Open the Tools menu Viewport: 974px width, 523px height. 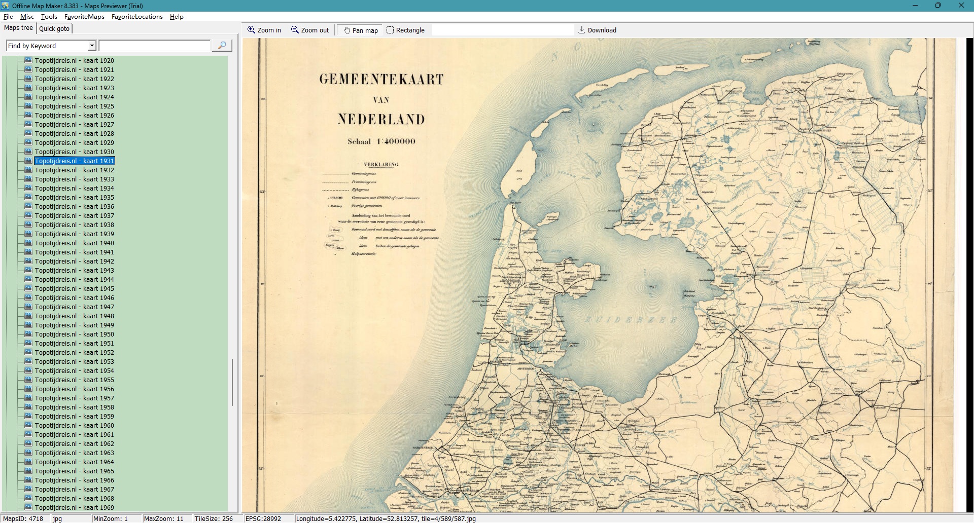(x=49, y=17)
